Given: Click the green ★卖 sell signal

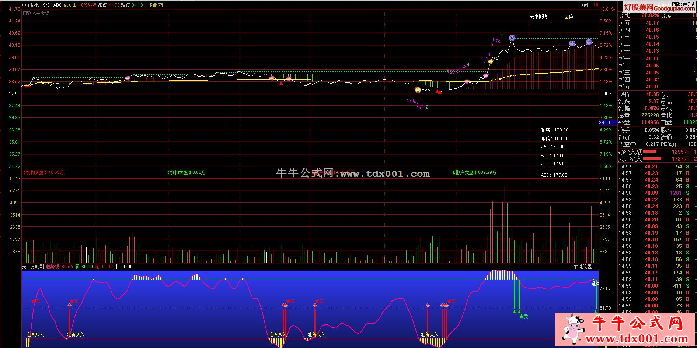Looking at the screenshot, I should tap(523, 316).
